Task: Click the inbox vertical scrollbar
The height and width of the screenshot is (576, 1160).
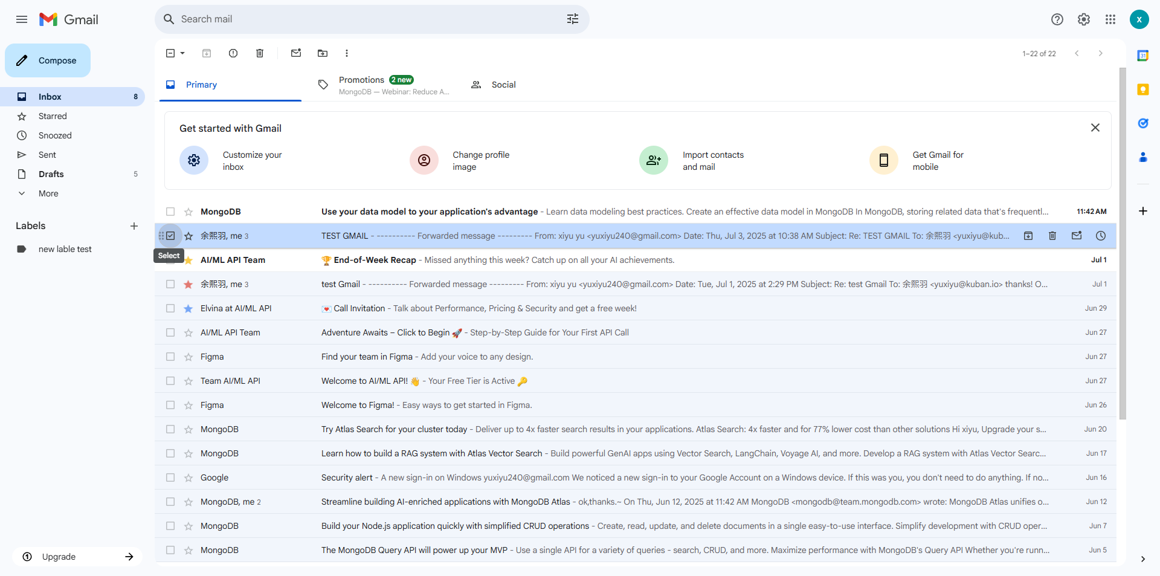Action: pos(1123,243)
